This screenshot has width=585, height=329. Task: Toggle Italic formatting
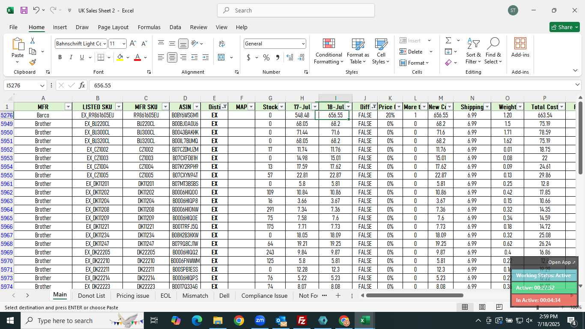pos(71,57)
